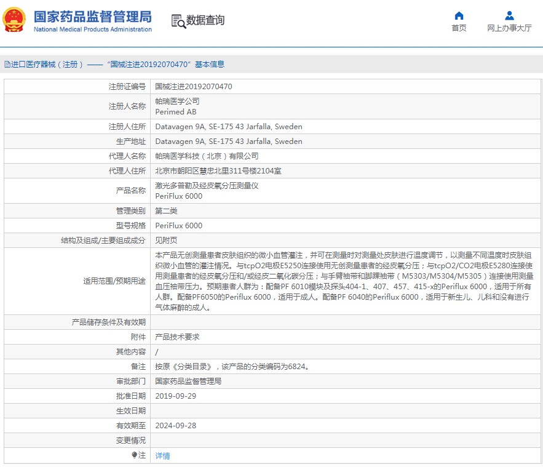Click the bulb icon beside 注
The image size is (543, 467).
(x=134, y=455)
